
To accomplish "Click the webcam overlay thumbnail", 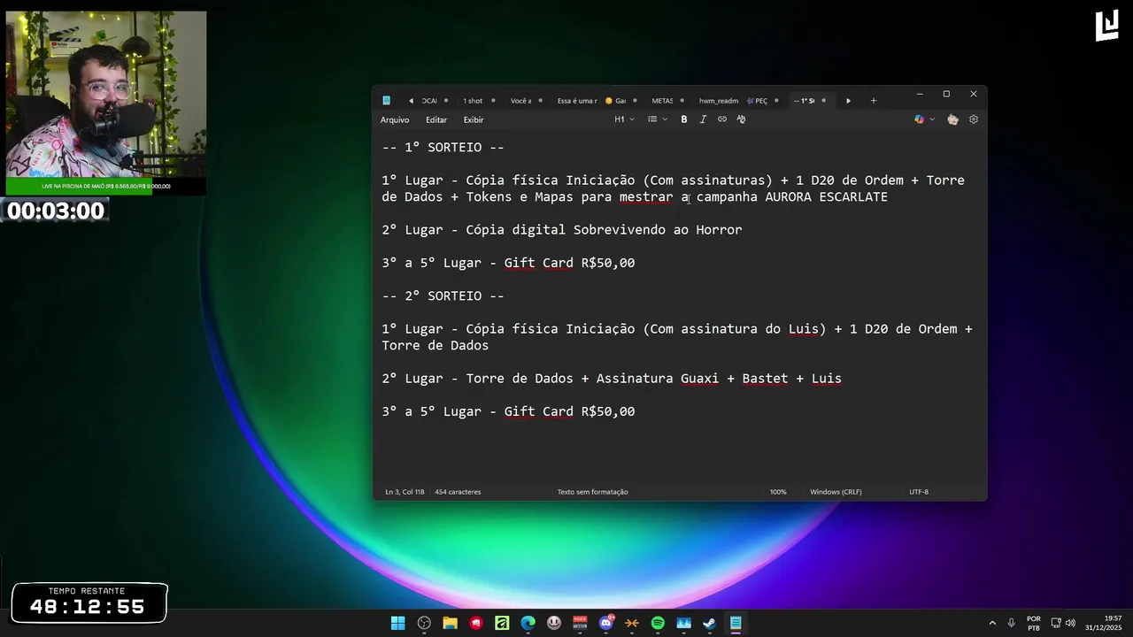I will (x=106, y=96).
